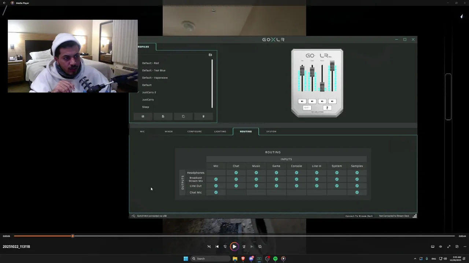Load the Default - Red profile
This screenshot has height=263, width=469.
click(x=150, y=63)
